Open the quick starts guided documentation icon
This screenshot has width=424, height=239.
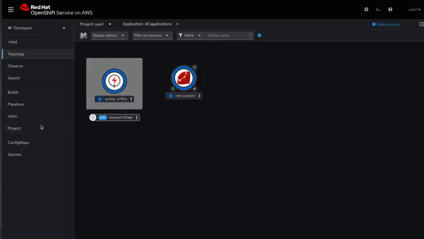click(83, 35)
